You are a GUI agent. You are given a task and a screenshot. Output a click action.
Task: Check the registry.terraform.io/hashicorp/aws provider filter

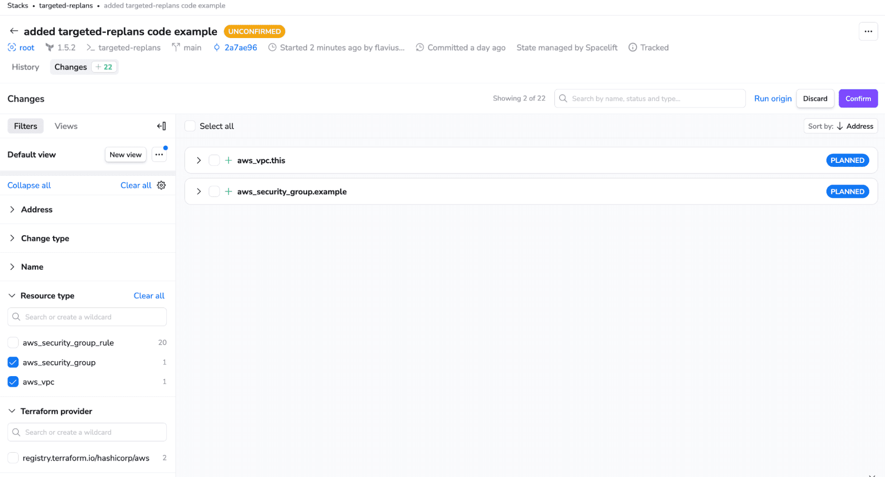13,458
